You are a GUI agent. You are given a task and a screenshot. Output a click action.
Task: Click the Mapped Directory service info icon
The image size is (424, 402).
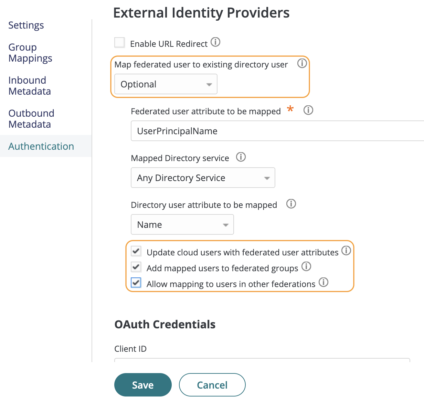point(241,157)
